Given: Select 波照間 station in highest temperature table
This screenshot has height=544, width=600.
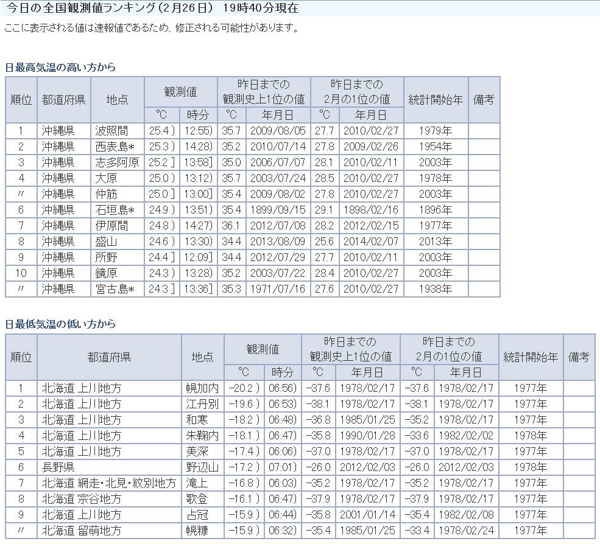Looking at the screenshot, I should [118, 131].
